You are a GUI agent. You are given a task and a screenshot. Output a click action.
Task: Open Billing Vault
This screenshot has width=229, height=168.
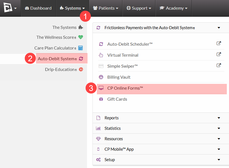pyautogui.click(x=119, y=77)
